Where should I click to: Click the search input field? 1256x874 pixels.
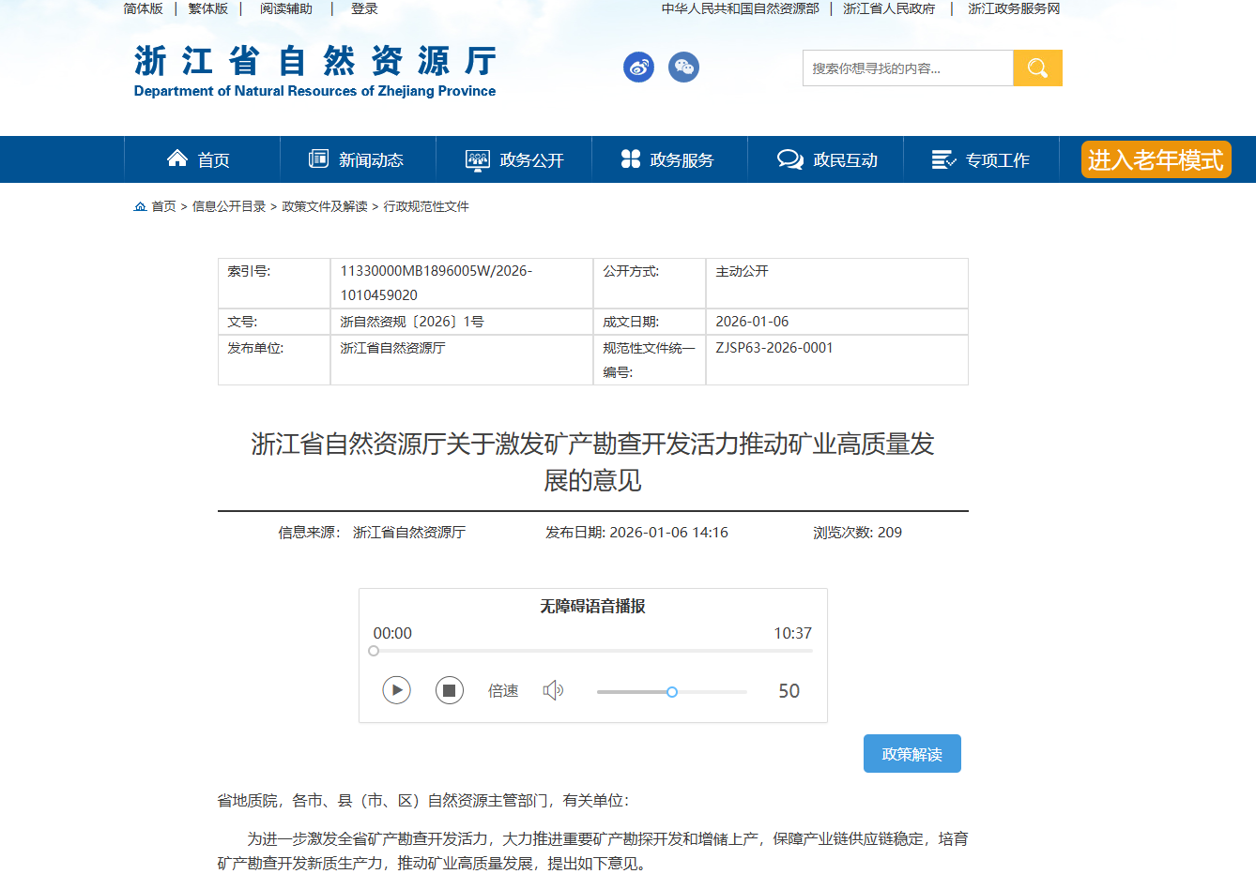click(907, 68)
